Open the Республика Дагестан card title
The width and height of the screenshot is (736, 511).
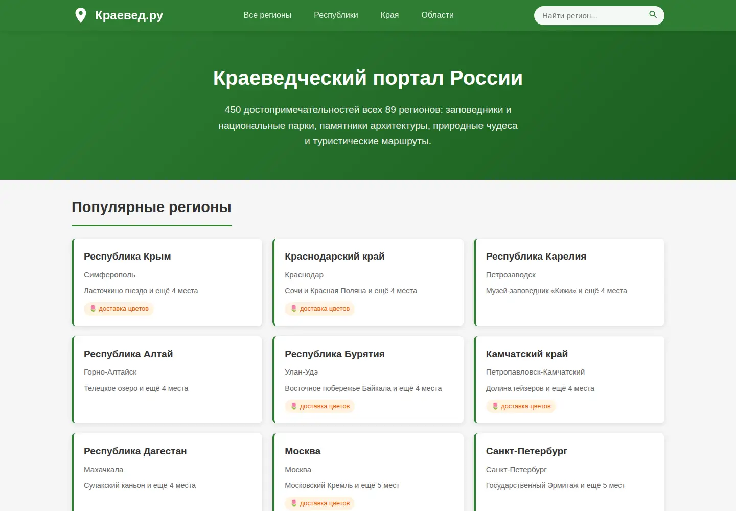click(135, 451)
